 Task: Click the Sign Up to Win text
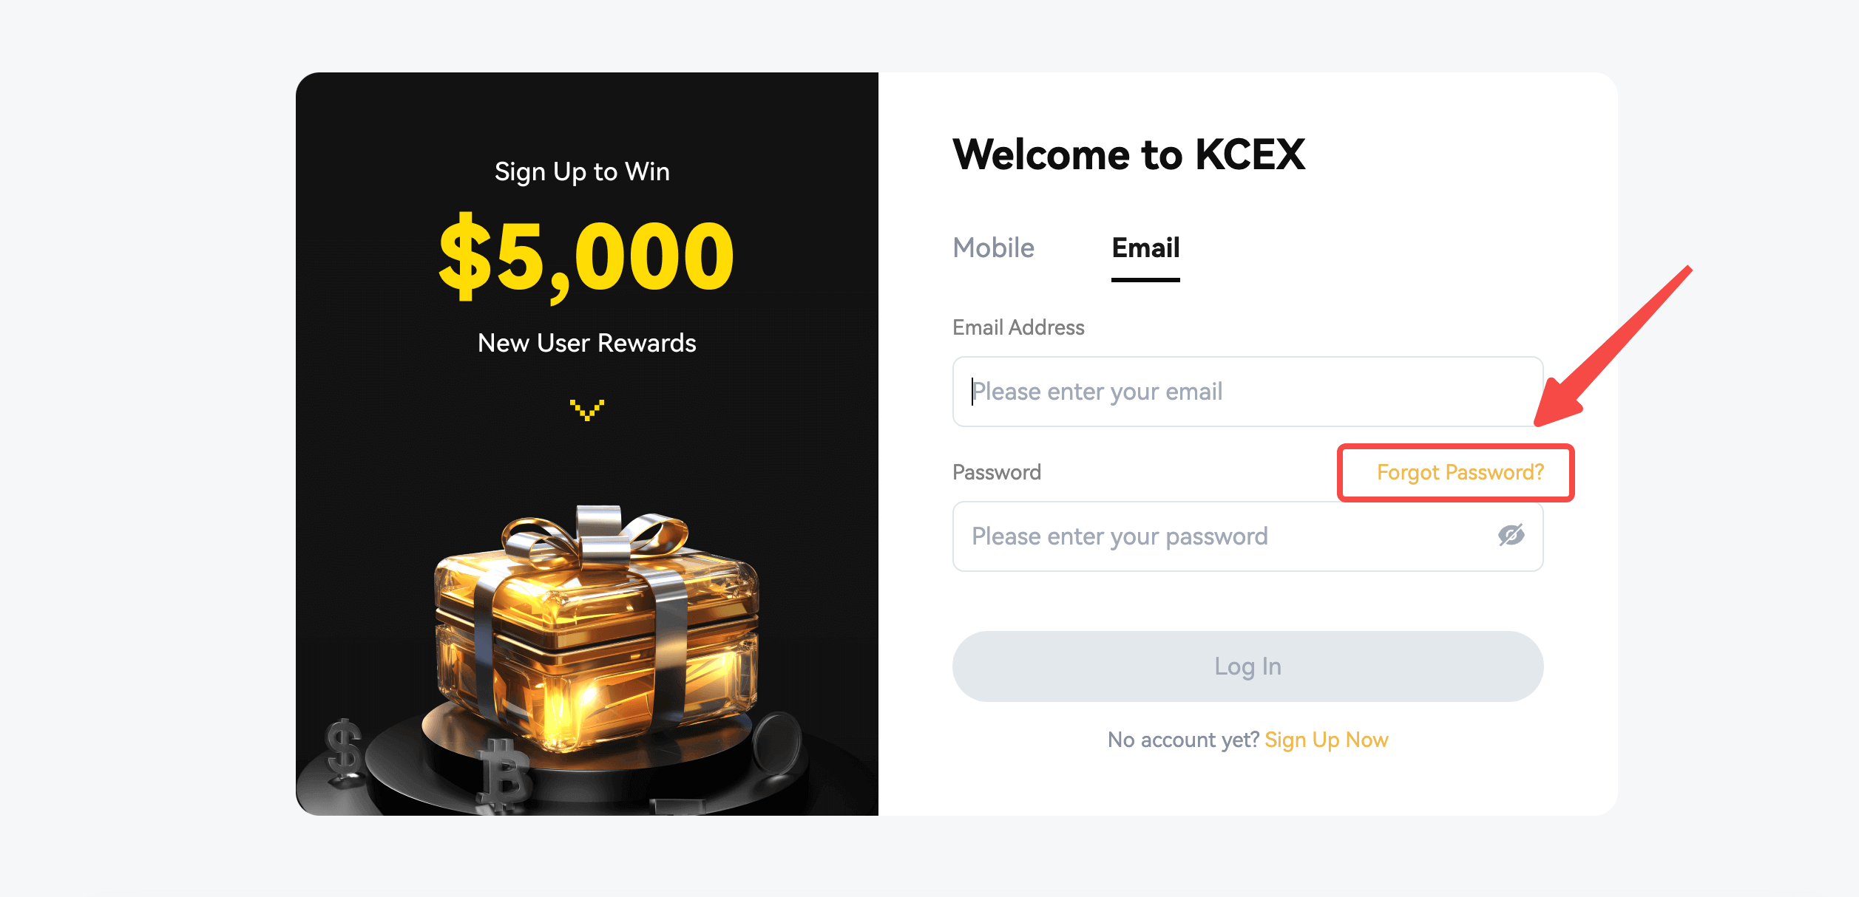(x=582, y=172)
